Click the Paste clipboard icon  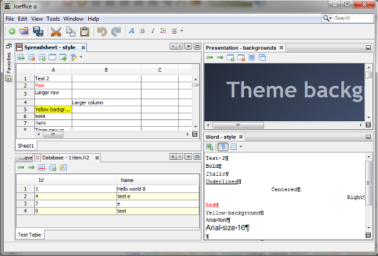coord(85,31)
